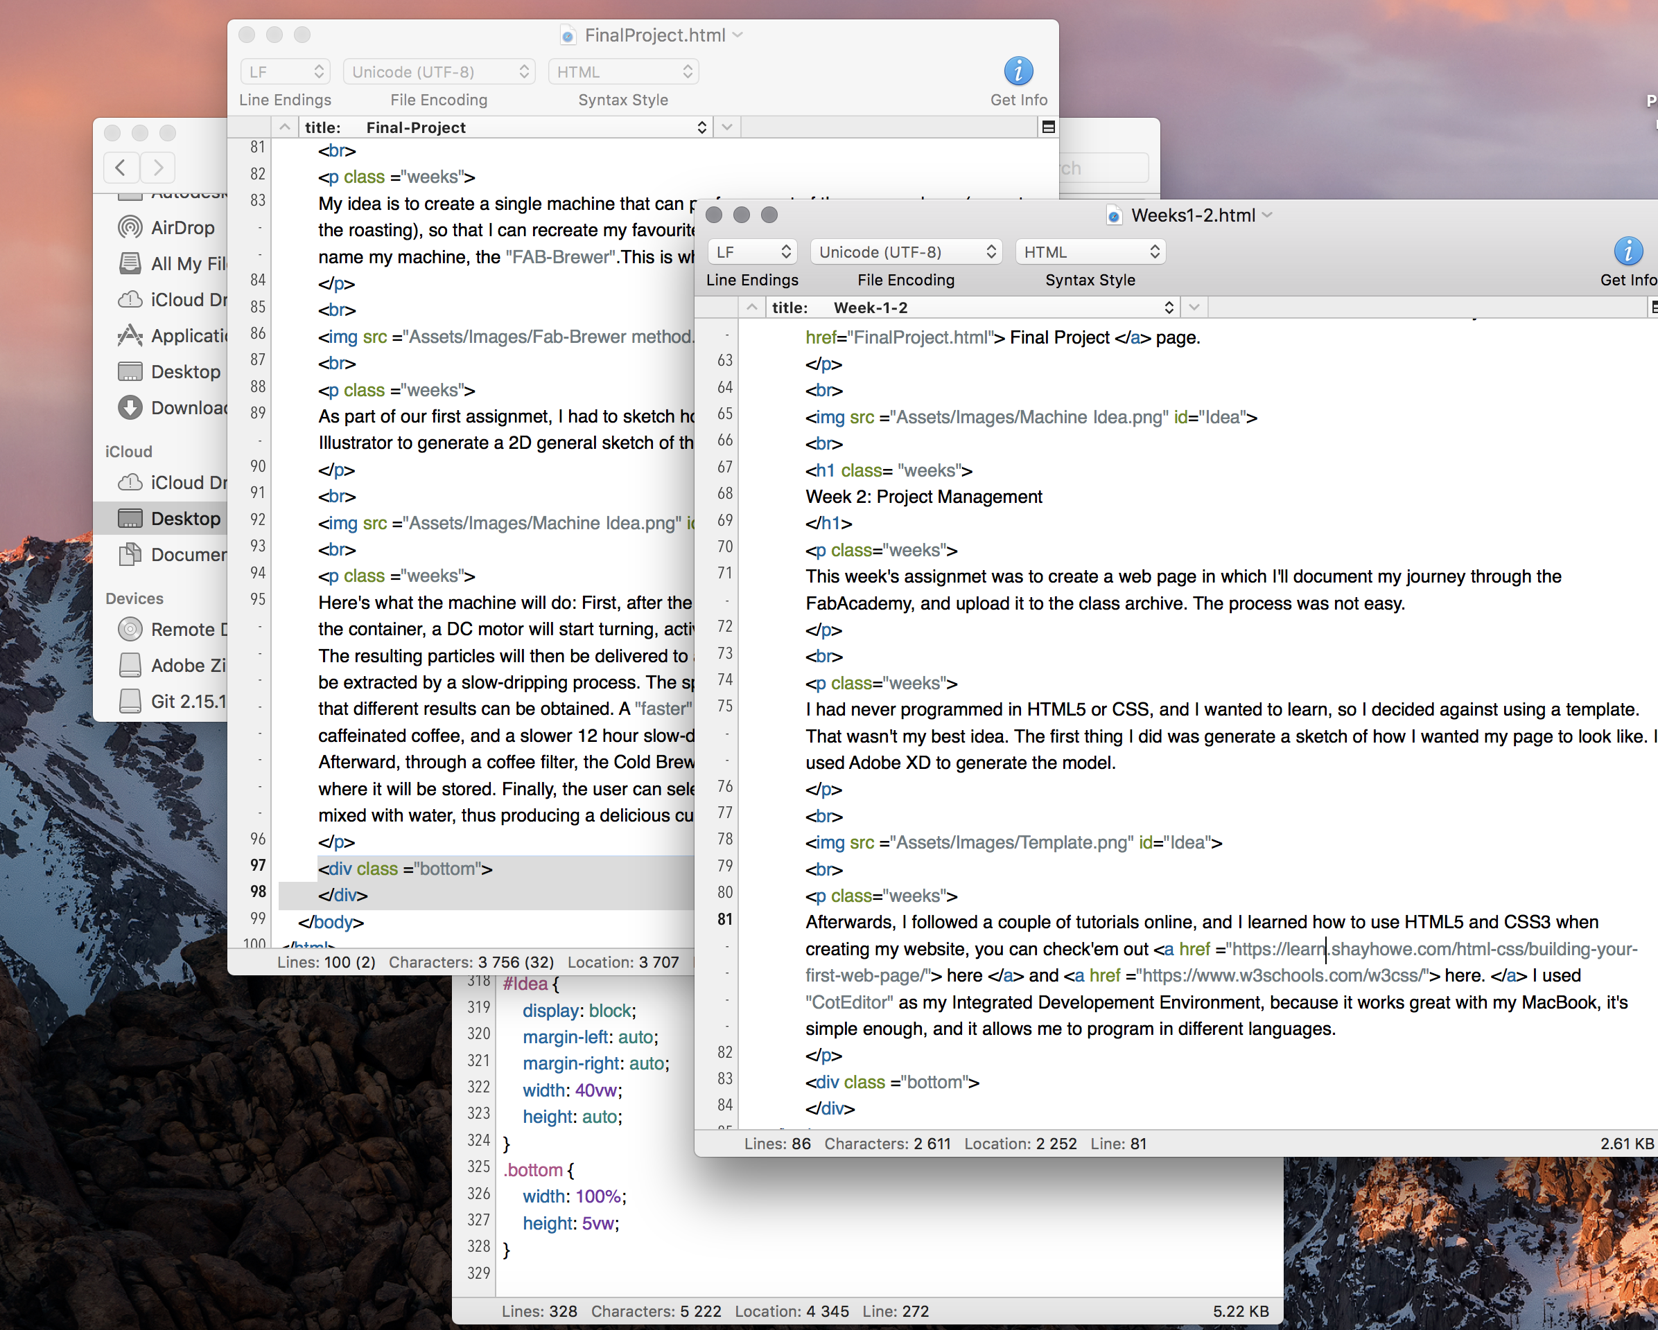Toggle split editor icon in FinalProject window

[1047, 127]
